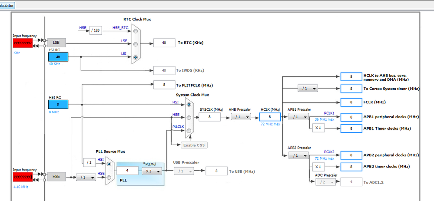Select HSE_RTC radio in RTC Clock Mux
Screen dimensions: 434x201
(136, 31)
